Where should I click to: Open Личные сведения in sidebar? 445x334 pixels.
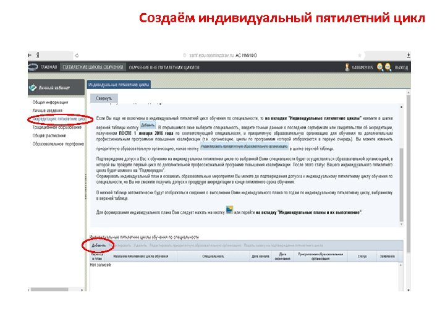(48, 111)
